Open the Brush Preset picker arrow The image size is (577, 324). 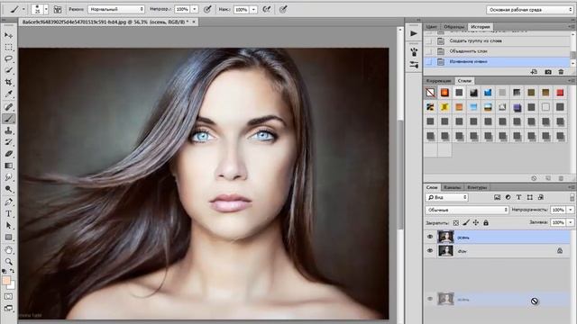(46, 10)
